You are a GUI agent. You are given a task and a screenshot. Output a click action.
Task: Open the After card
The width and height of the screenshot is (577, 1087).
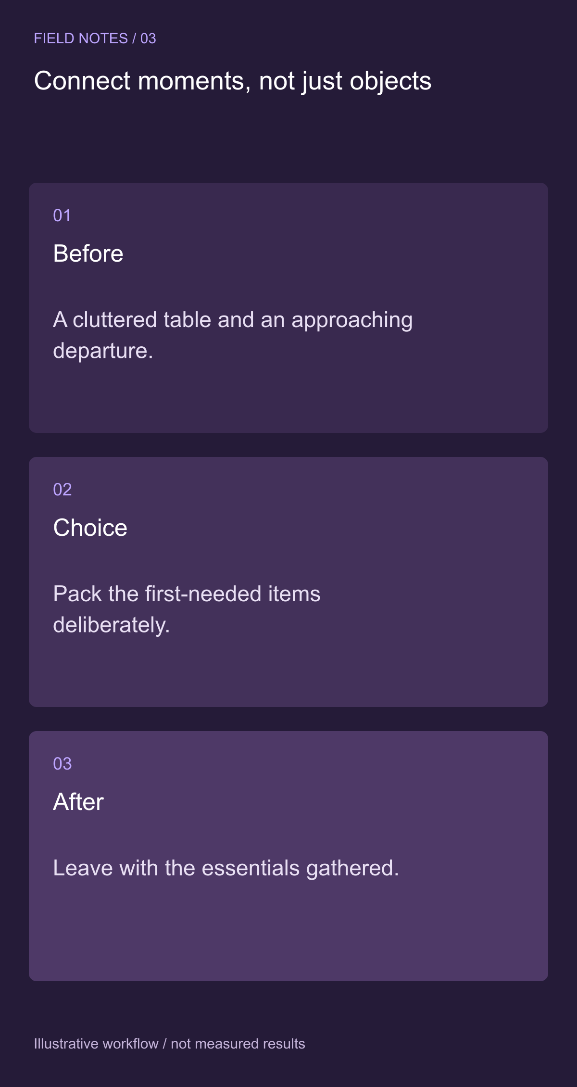coord(288,856)
